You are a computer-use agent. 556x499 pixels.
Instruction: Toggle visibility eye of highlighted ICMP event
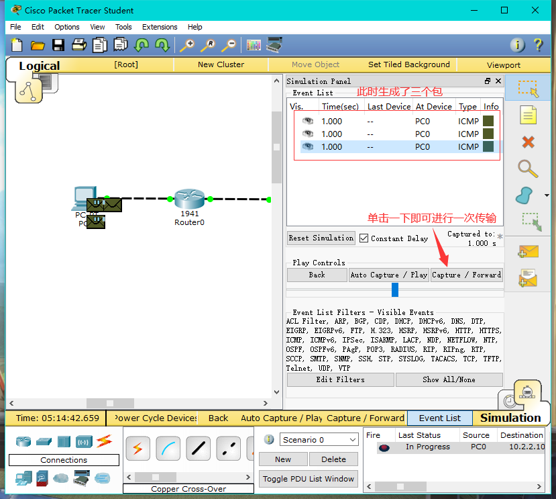(308, 146)
